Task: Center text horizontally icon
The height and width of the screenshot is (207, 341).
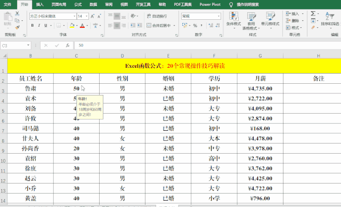Action: pyautogui.click(x=117, y=26)
